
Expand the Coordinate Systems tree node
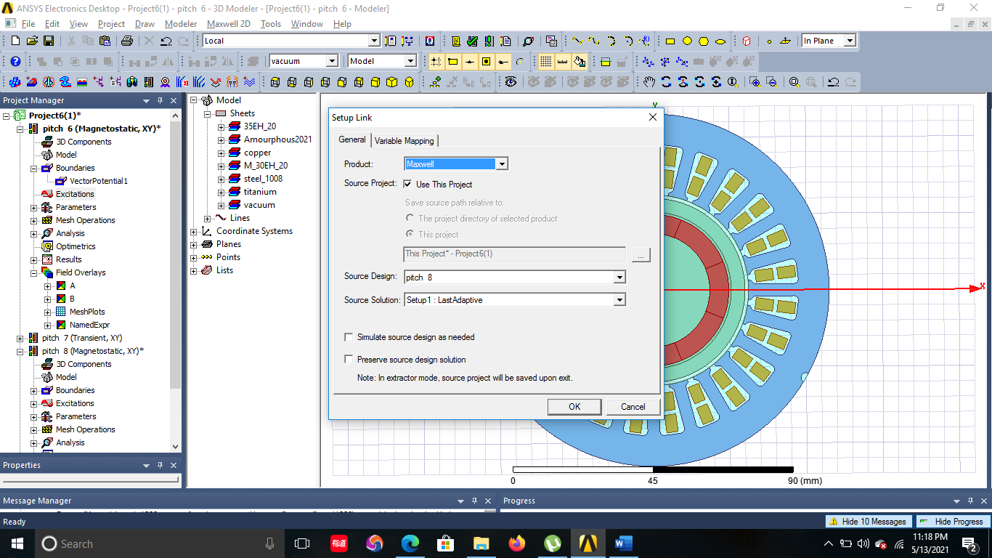tap(194, 231)
